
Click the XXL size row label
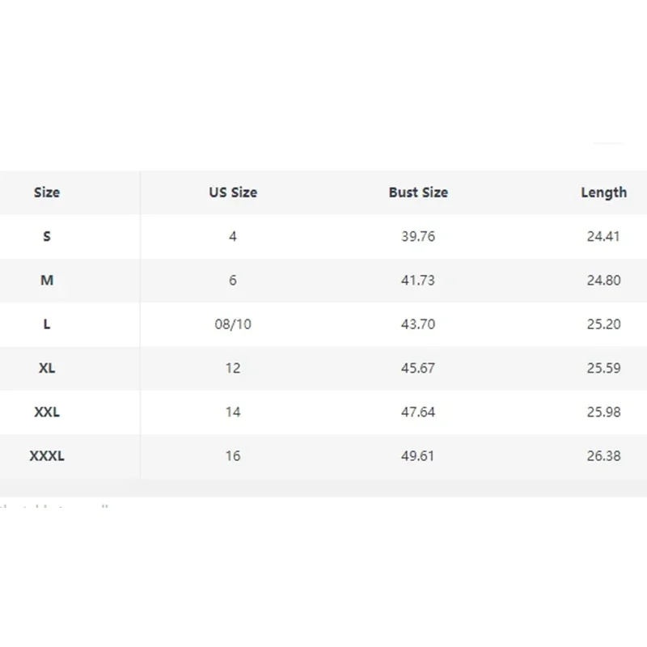(47, 412)
